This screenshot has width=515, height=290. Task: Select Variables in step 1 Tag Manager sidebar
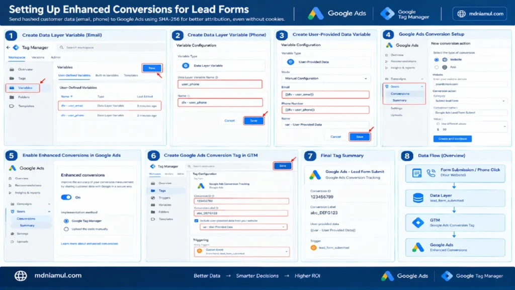pyautogui.click(x=22, y=88)
